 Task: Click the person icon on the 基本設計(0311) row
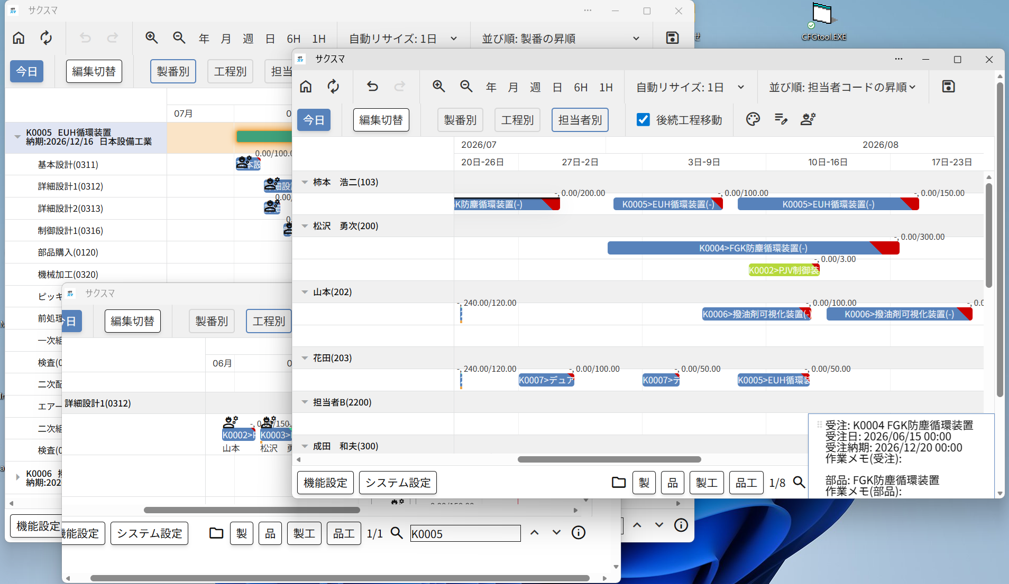point(244,162)
